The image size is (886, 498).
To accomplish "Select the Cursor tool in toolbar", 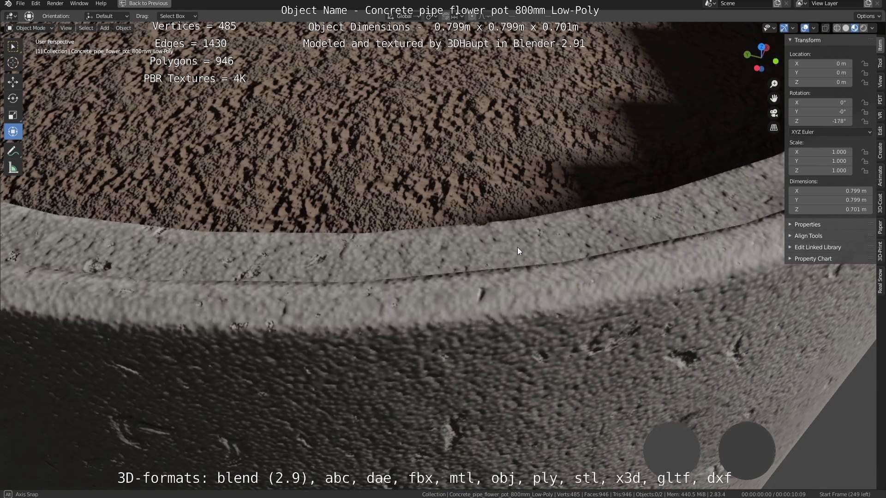I will (x=13, y=63).
